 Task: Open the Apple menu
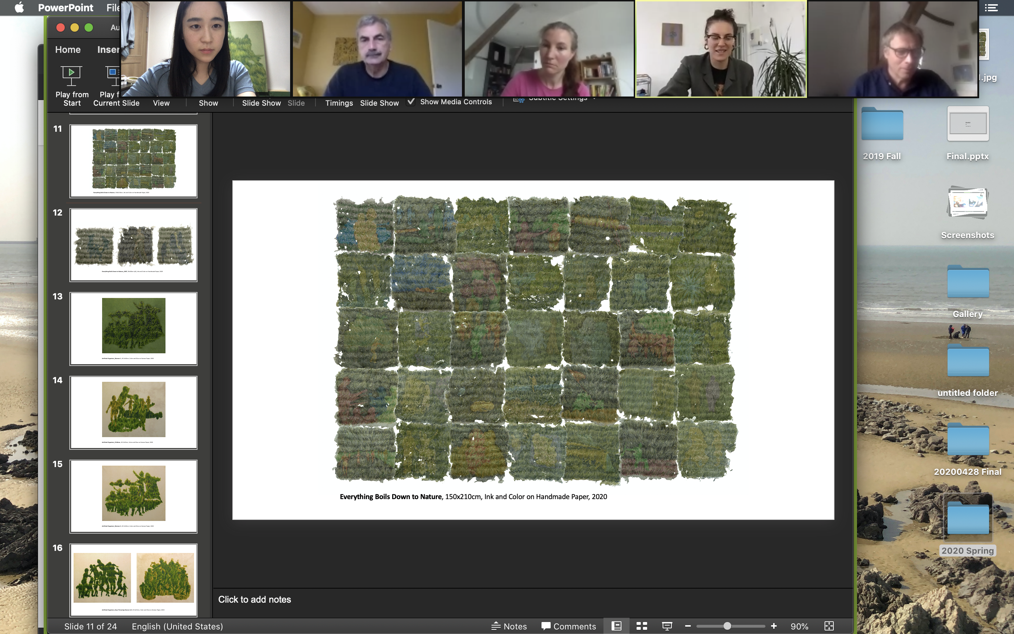pos(19,7)
